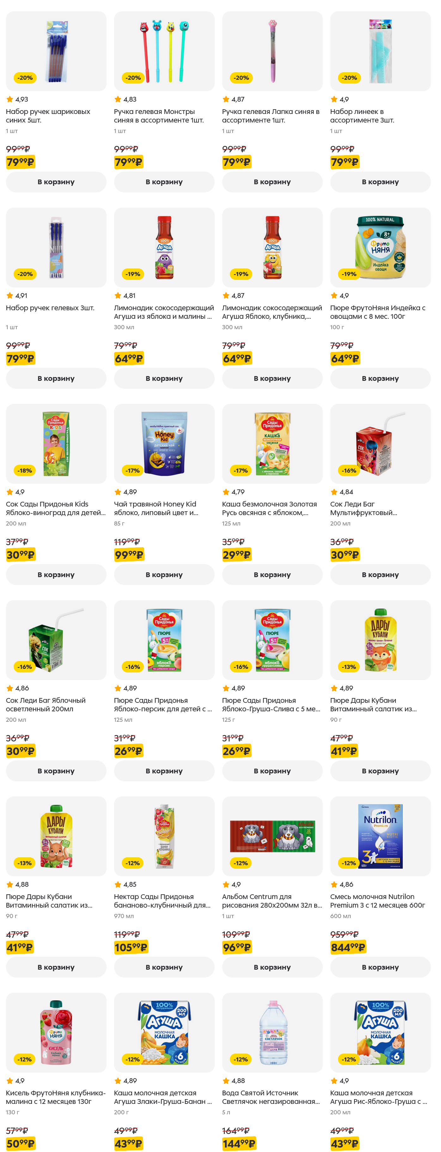Open Альбом Centrum для рисования title link
This screenshot has height=1152, width=441.
[272, 901]
